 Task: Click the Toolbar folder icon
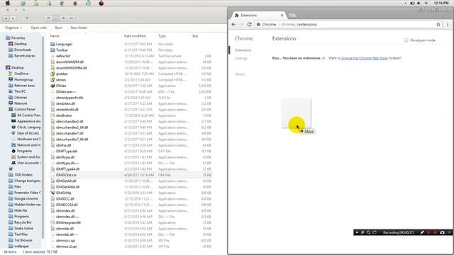point(52,50)
